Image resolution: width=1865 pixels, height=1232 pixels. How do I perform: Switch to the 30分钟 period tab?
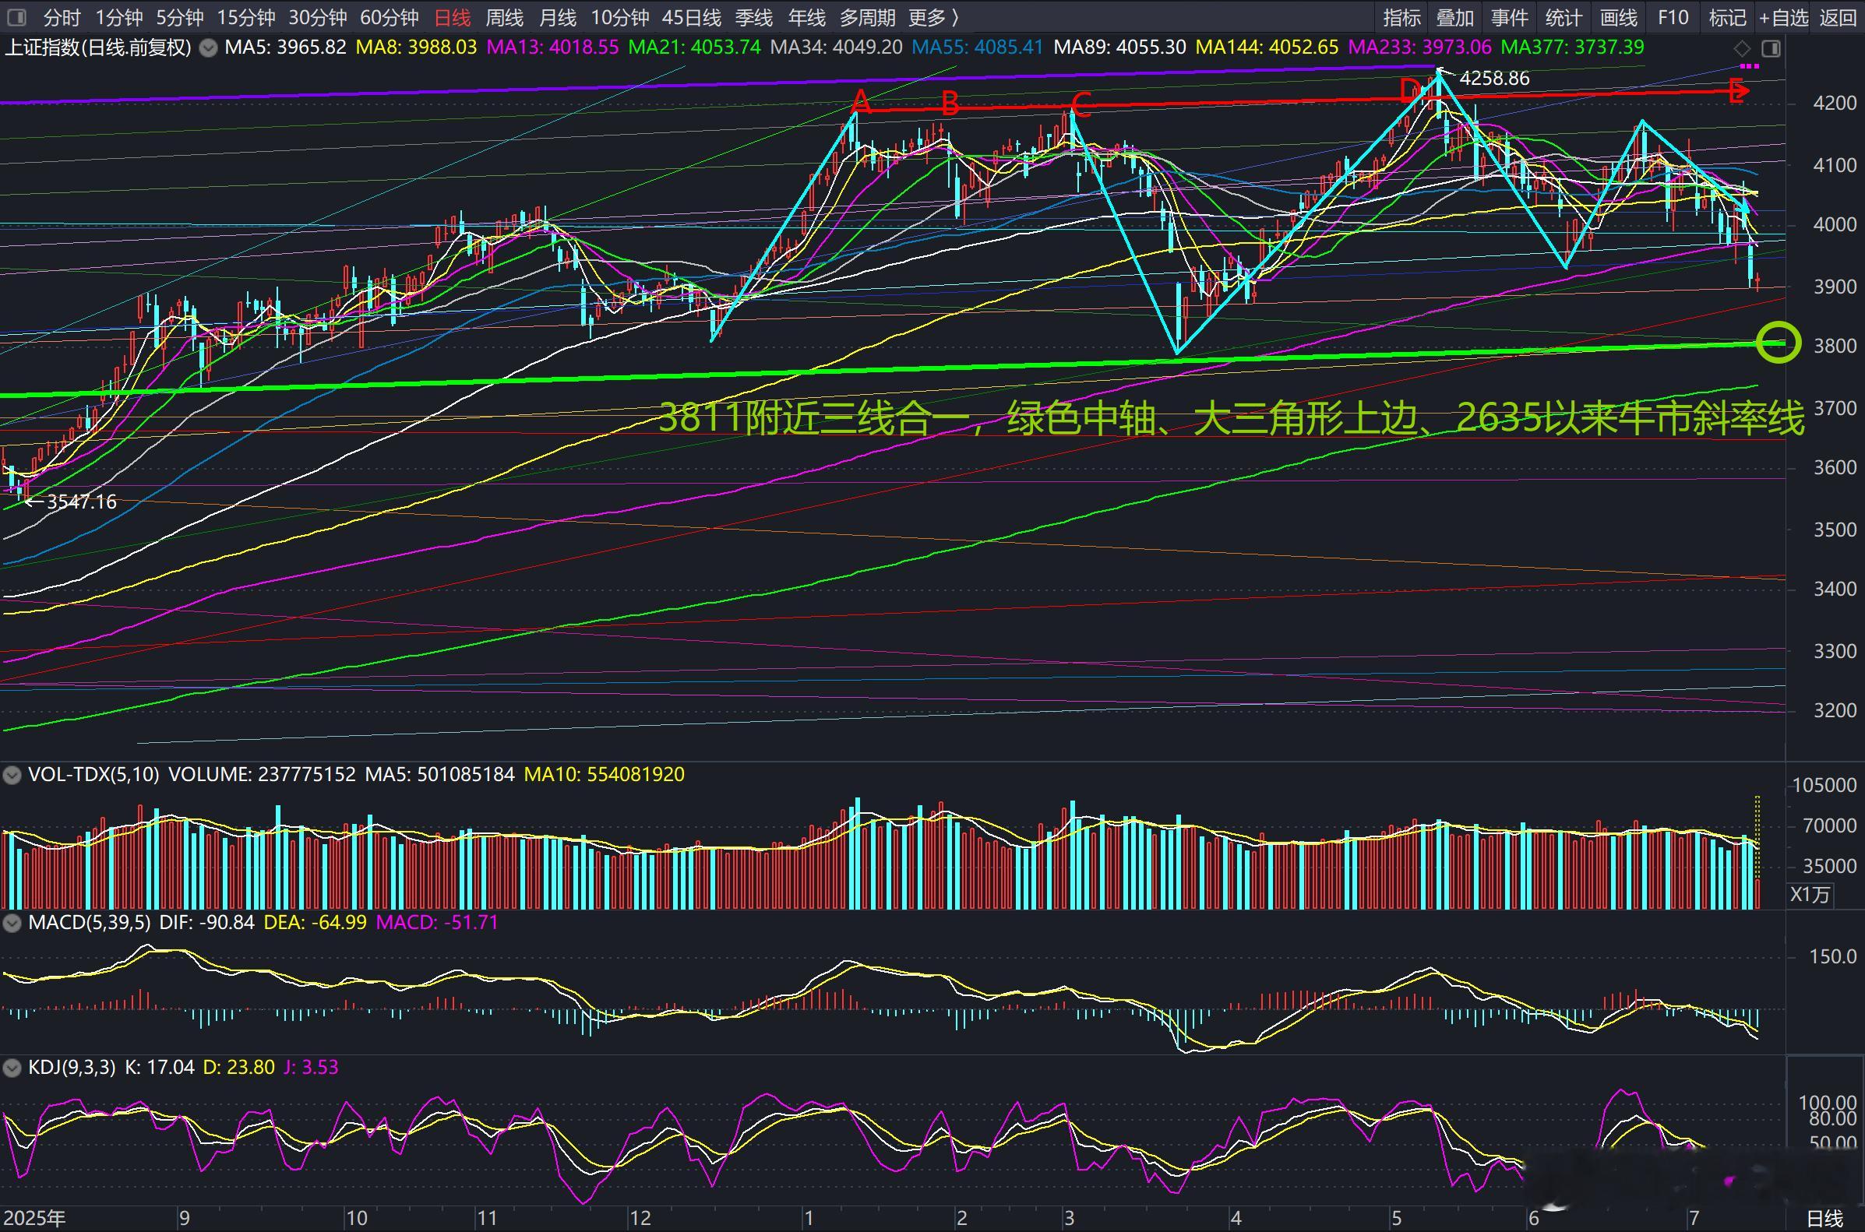tap(318, 17)
